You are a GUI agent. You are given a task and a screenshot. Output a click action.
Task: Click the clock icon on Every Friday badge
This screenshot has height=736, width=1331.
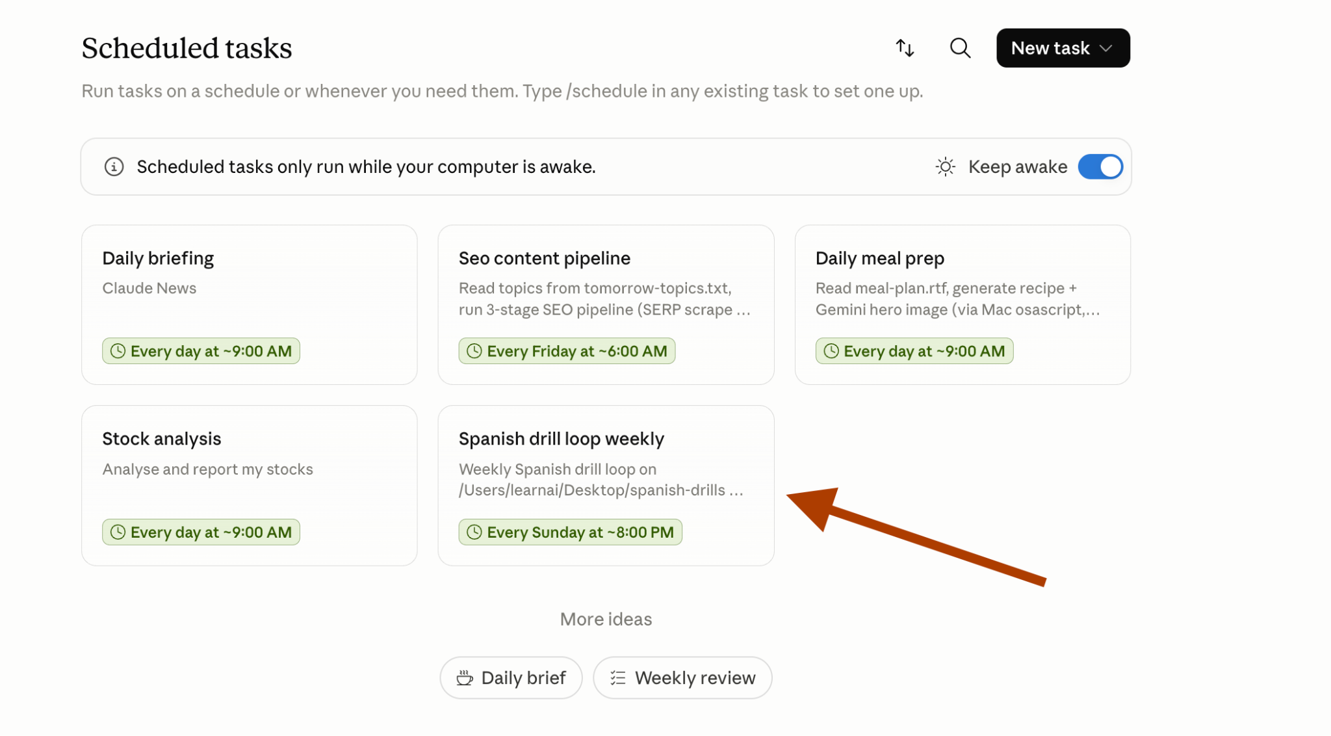474,351
